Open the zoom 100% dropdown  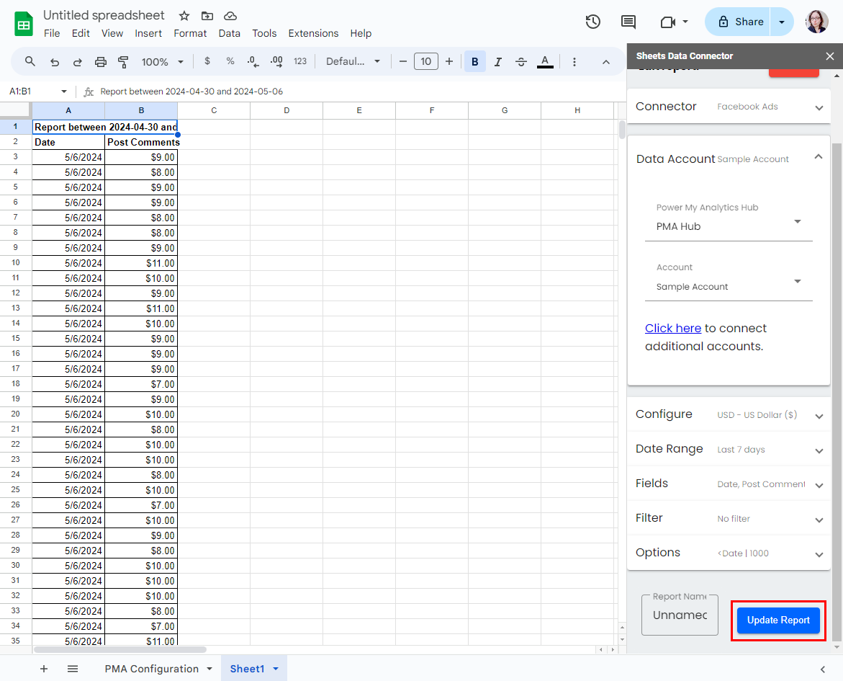pos(163,62)
